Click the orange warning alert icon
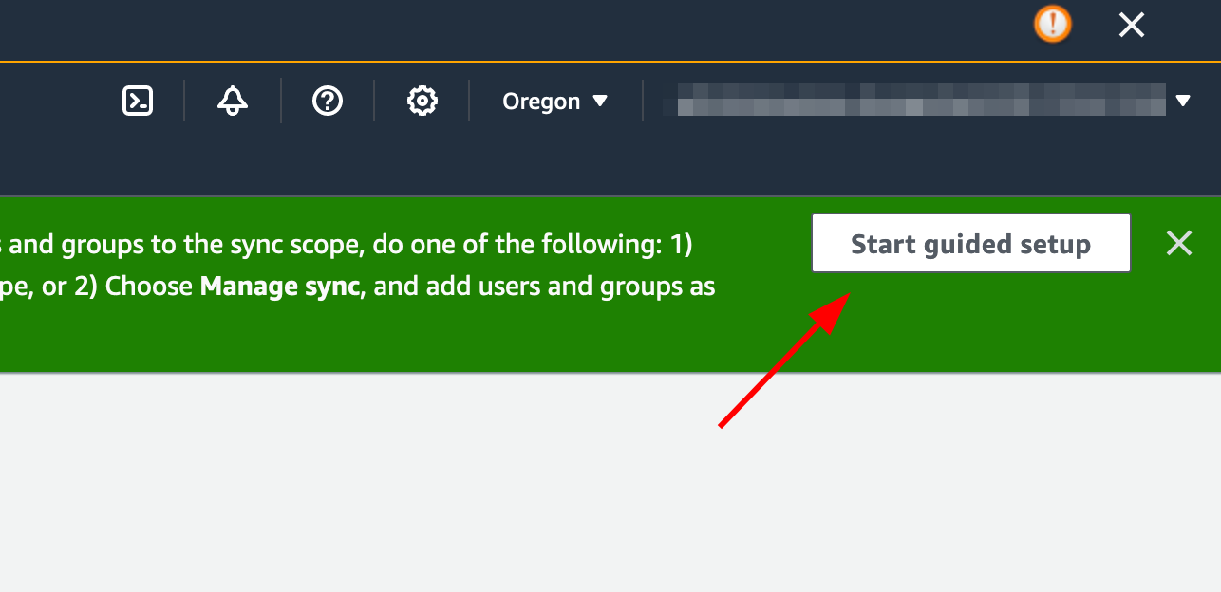The width and height of the screenshot is (1221, 592). (1052, 25)
